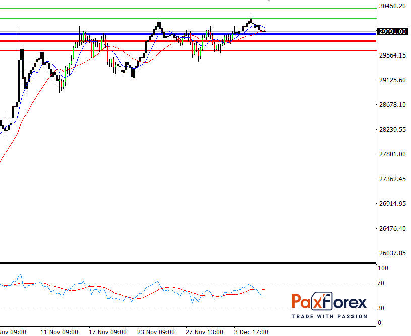Click the 30450.20 price axis label
The image size is (411, 336).
(x=392, y=6)
